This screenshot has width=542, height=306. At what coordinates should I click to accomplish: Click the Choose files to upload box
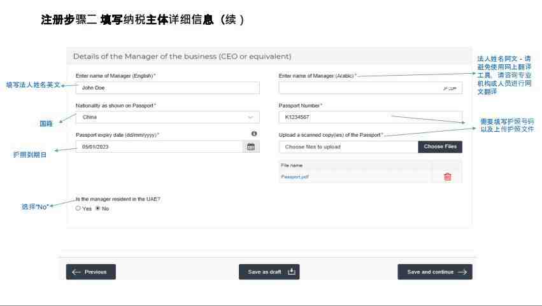[x=349, y=147]
